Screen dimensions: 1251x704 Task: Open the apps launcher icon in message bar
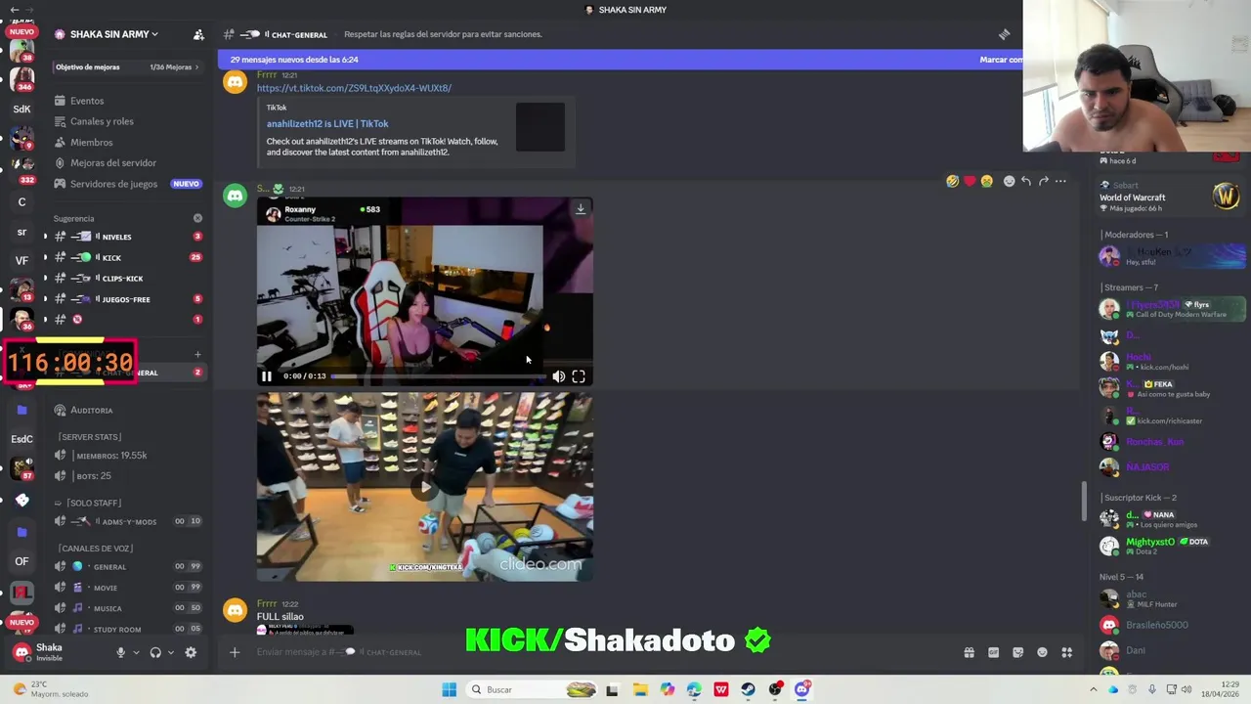coord(1067,652)
